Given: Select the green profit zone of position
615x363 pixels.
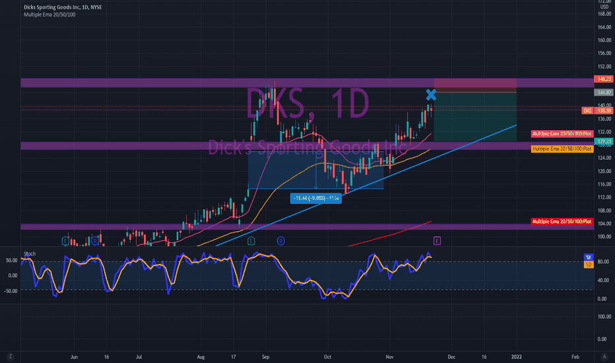Looking at the screenshot, I should (x=475, y=117).
